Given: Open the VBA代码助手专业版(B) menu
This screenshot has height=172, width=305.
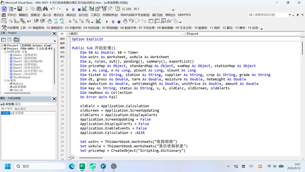Looking at the screenshot, I should tap(135, 15).
